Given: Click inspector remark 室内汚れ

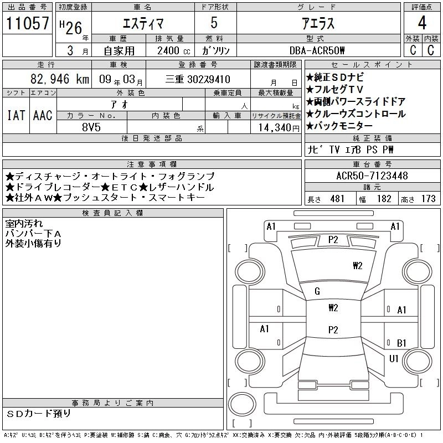Looking at the screenshot, I should (24, 224).
